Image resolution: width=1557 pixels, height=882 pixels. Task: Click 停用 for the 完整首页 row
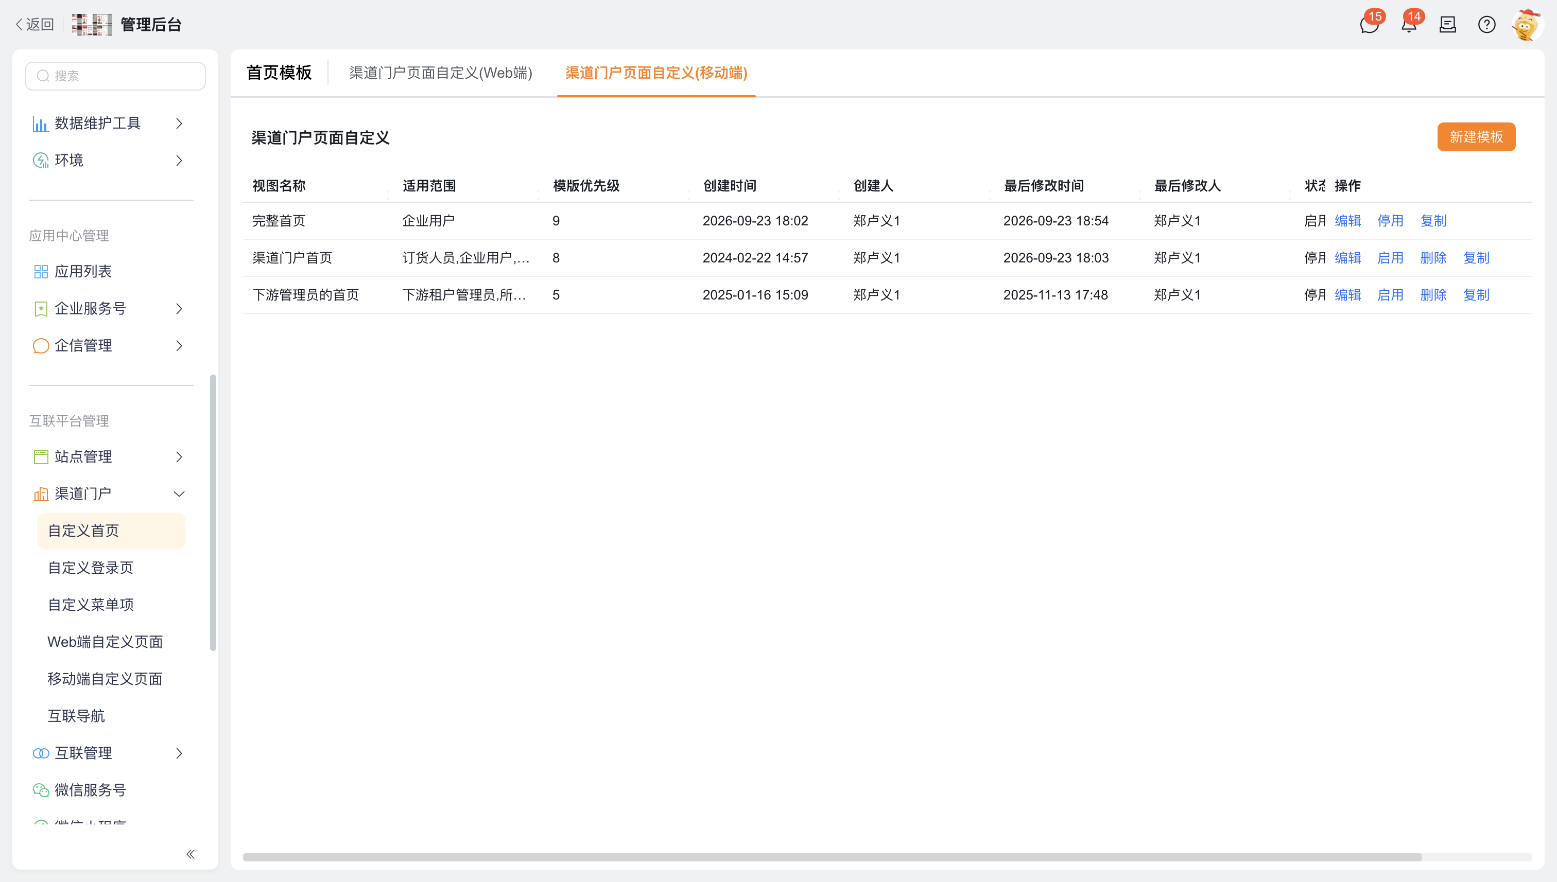[x=1390, y=220]
